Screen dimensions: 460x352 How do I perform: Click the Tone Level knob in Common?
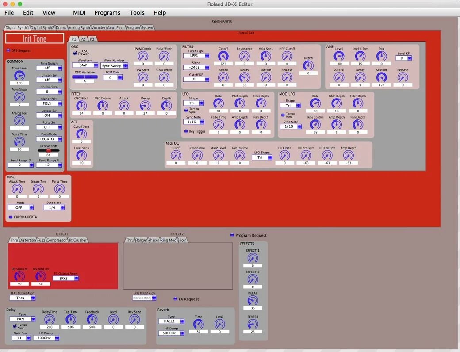[19, 75]
